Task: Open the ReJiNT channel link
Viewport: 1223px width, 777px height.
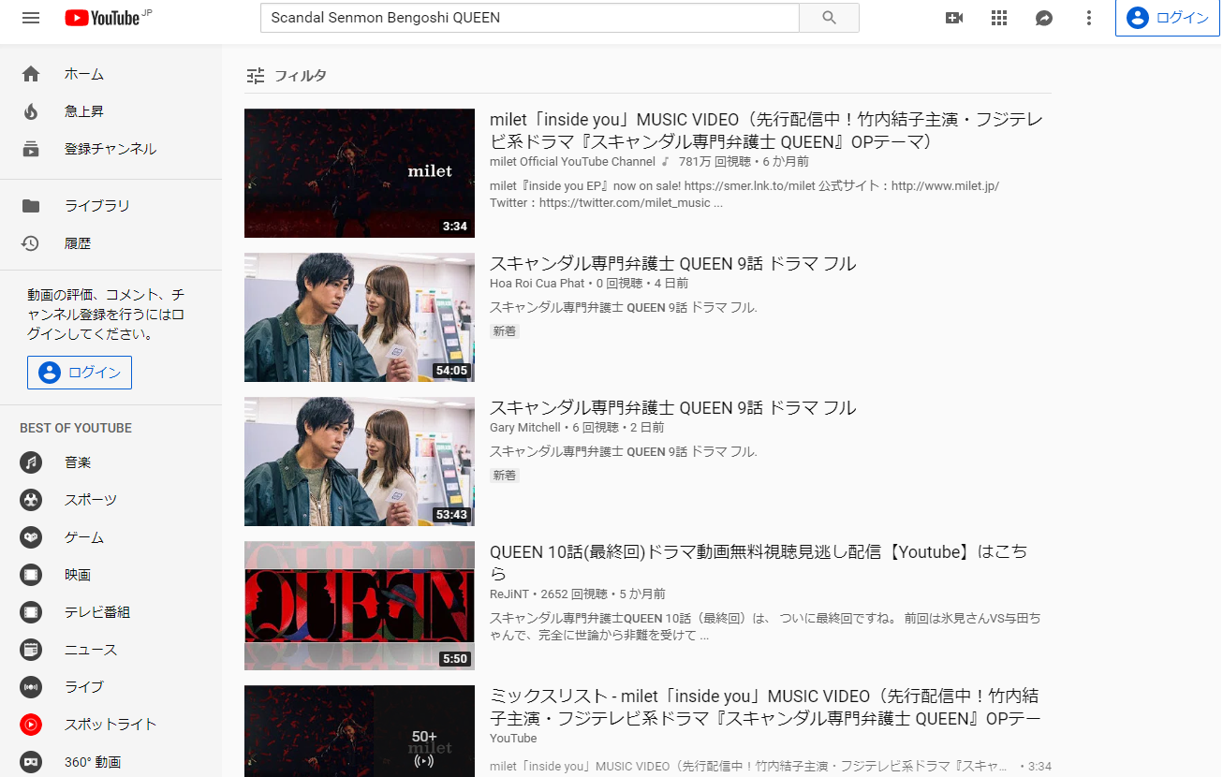Action: 510,594
